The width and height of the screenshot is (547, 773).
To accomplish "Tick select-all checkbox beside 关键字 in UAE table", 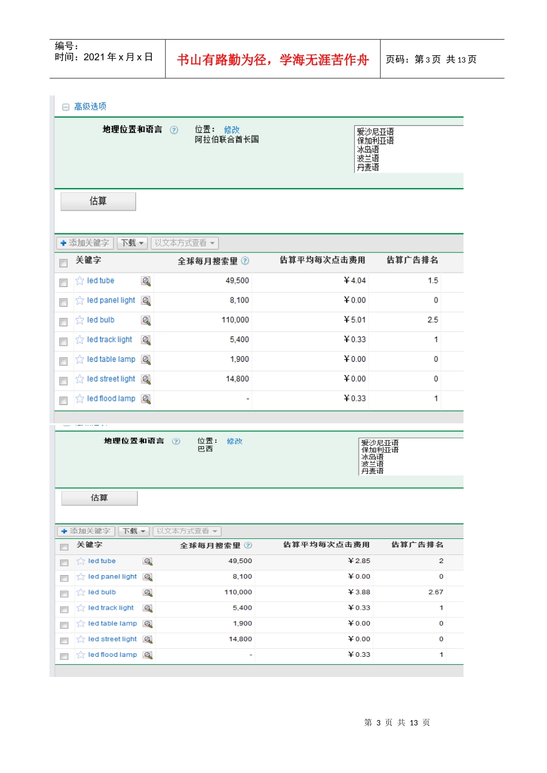I will pyautogui.click(x=63, y=263).
